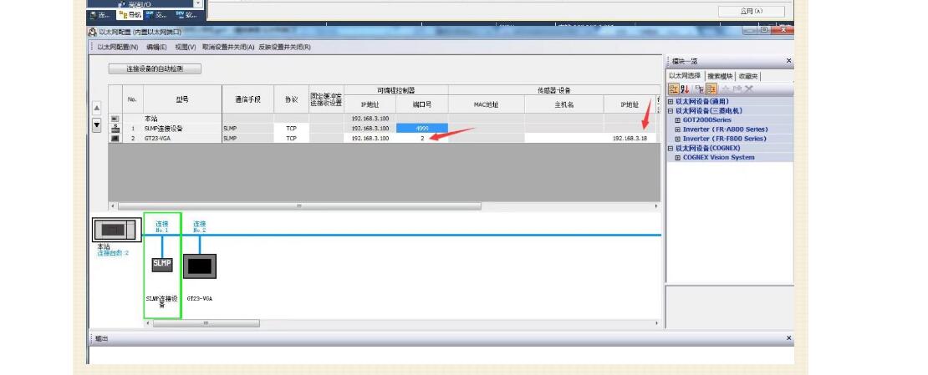Click the diagram's horizontal scrollbar thumb
The image size is (928, 375).
205,323
